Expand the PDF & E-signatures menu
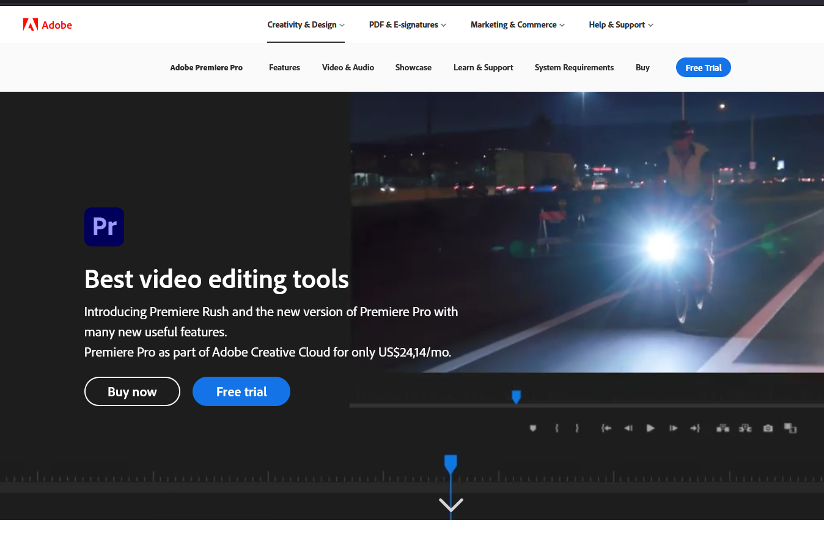Viewport: 824px width, 559px height. pyautogui.click(x=408, y=25)
